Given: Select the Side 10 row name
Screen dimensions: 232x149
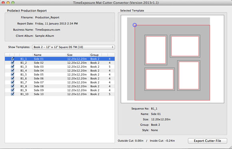Looking at the screenshot, I should pyautogui.click(x=39, y=94).
